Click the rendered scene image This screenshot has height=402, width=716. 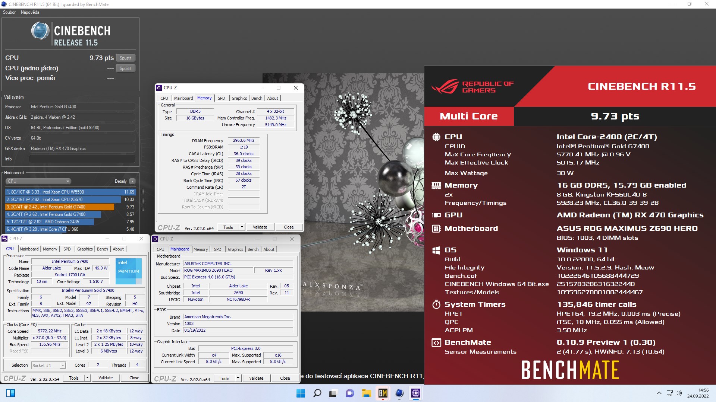tap(343, 192)
